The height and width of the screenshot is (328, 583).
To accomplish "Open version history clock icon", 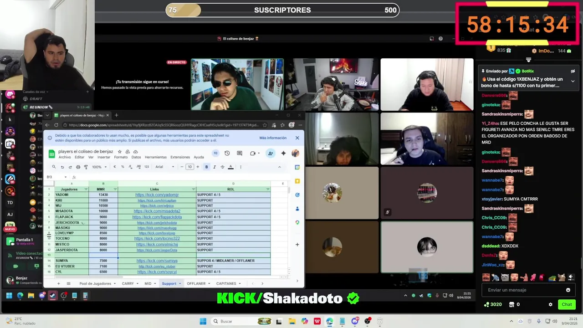I will coord(227,154).
